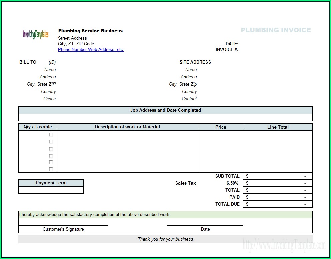Select the SUB TOTAL amount cell
Image resolution: width=331 pixels, height=259 pixels.
tap(278, 176)
